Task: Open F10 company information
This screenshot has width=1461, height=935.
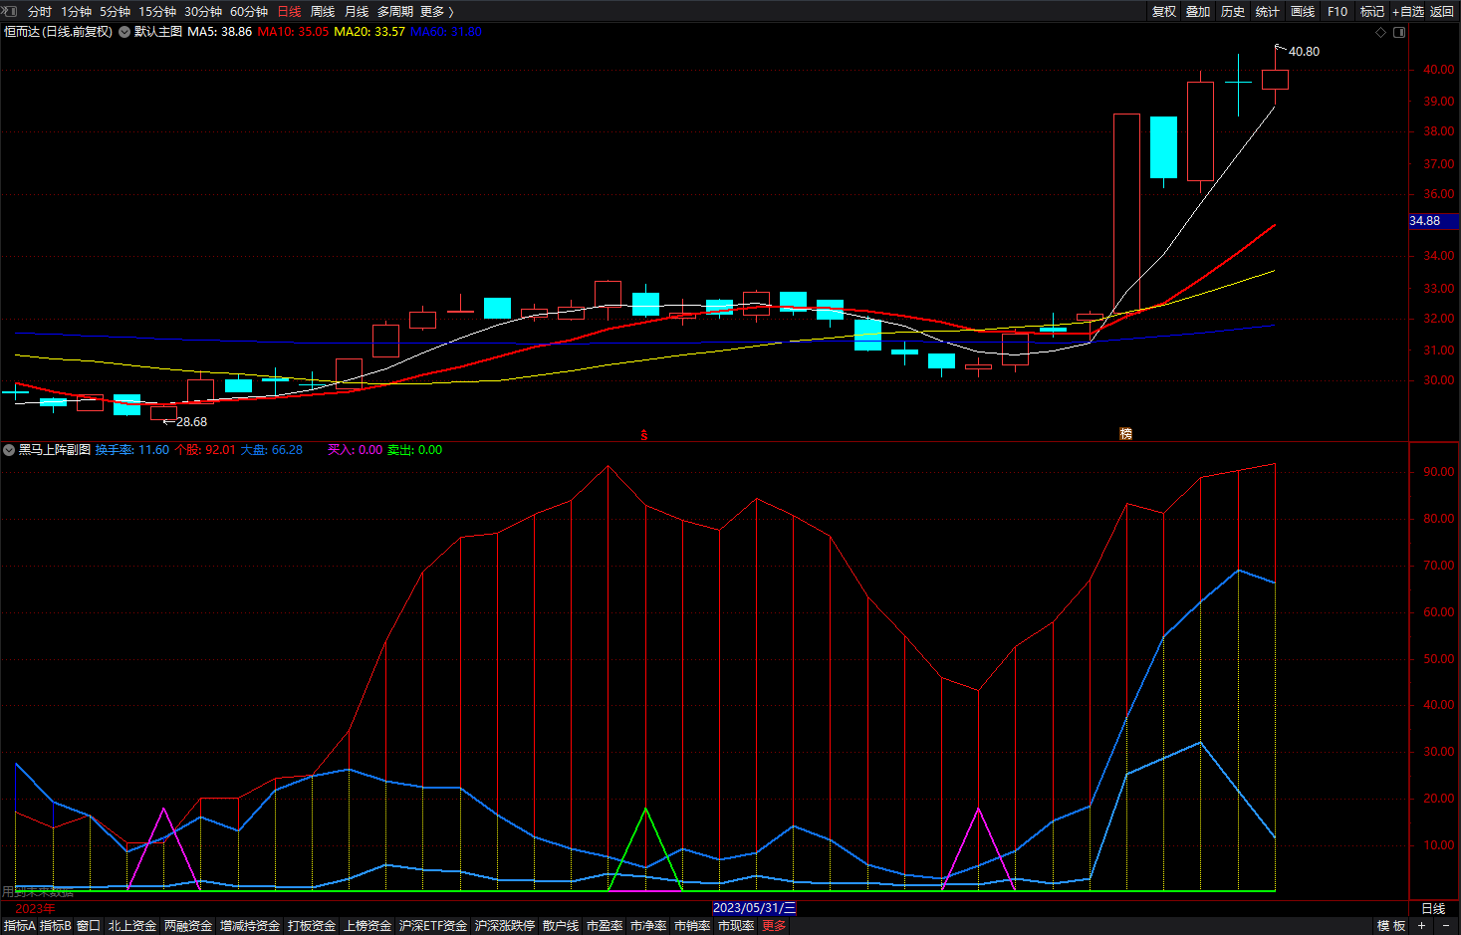Action: click(1338, 11)
